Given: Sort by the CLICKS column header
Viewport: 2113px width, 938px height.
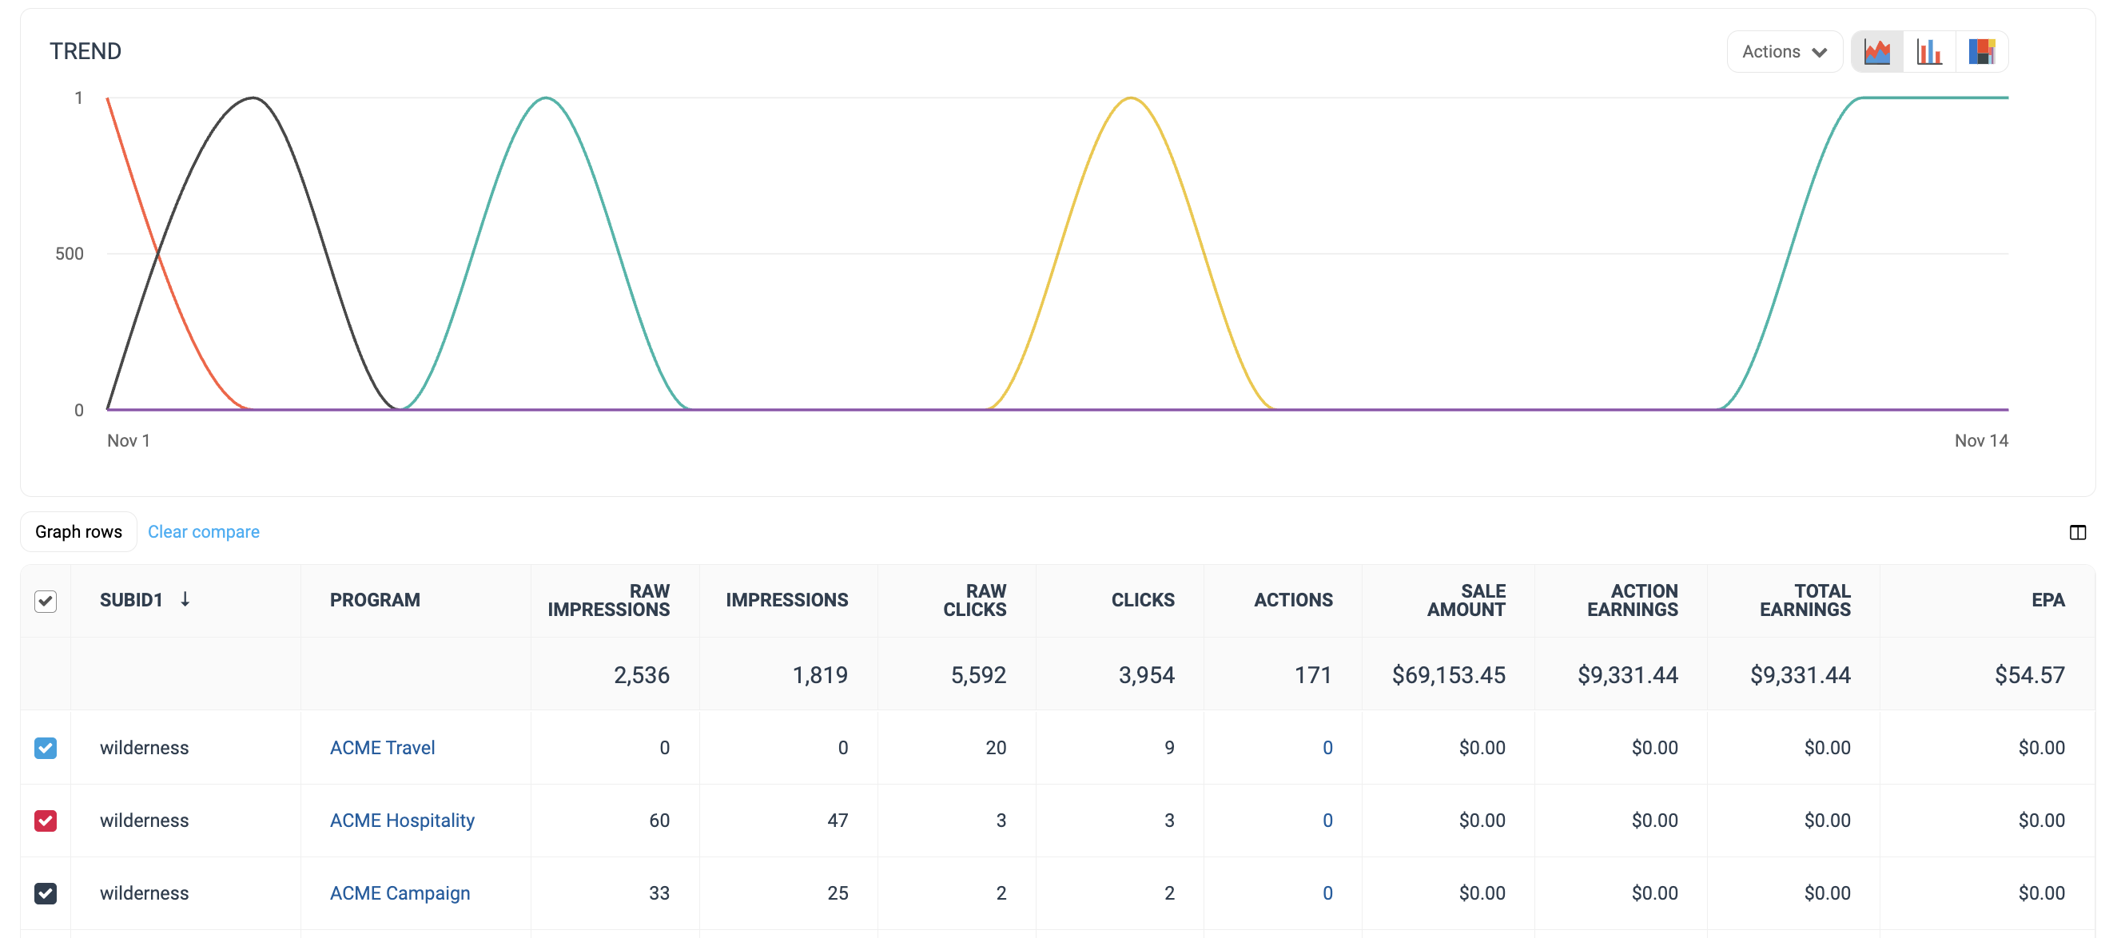Looking at the screenshot, I should click(x=1142, y=600).
